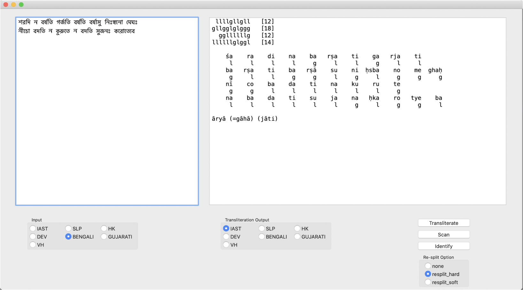Choose HK for transliteration output
Image resolution: width=523 pixels, height=290 pixels.
(x=297, y=228)
